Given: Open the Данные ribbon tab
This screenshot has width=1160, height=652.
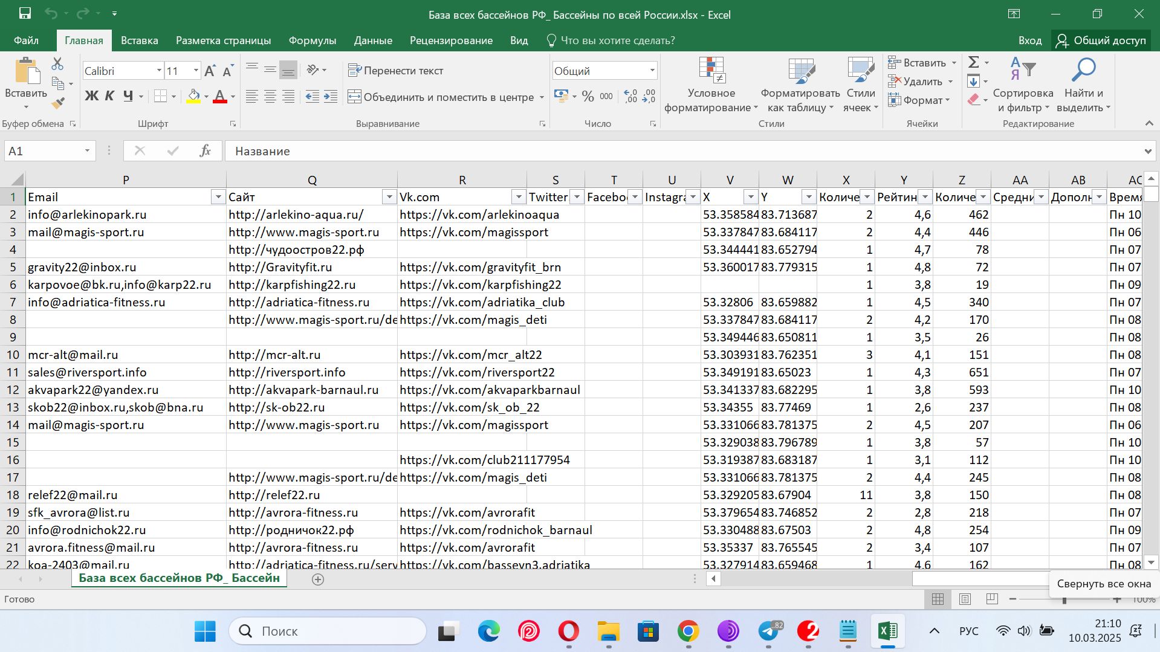Looking at the screenshot, I should [372, 40].
